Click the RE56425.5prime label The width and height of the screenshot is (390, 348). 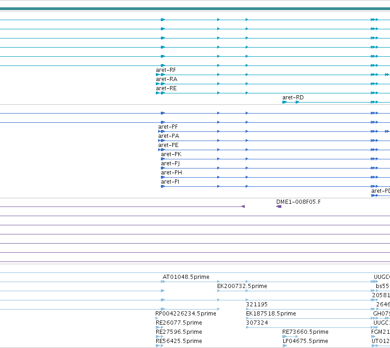click(179, 341)
